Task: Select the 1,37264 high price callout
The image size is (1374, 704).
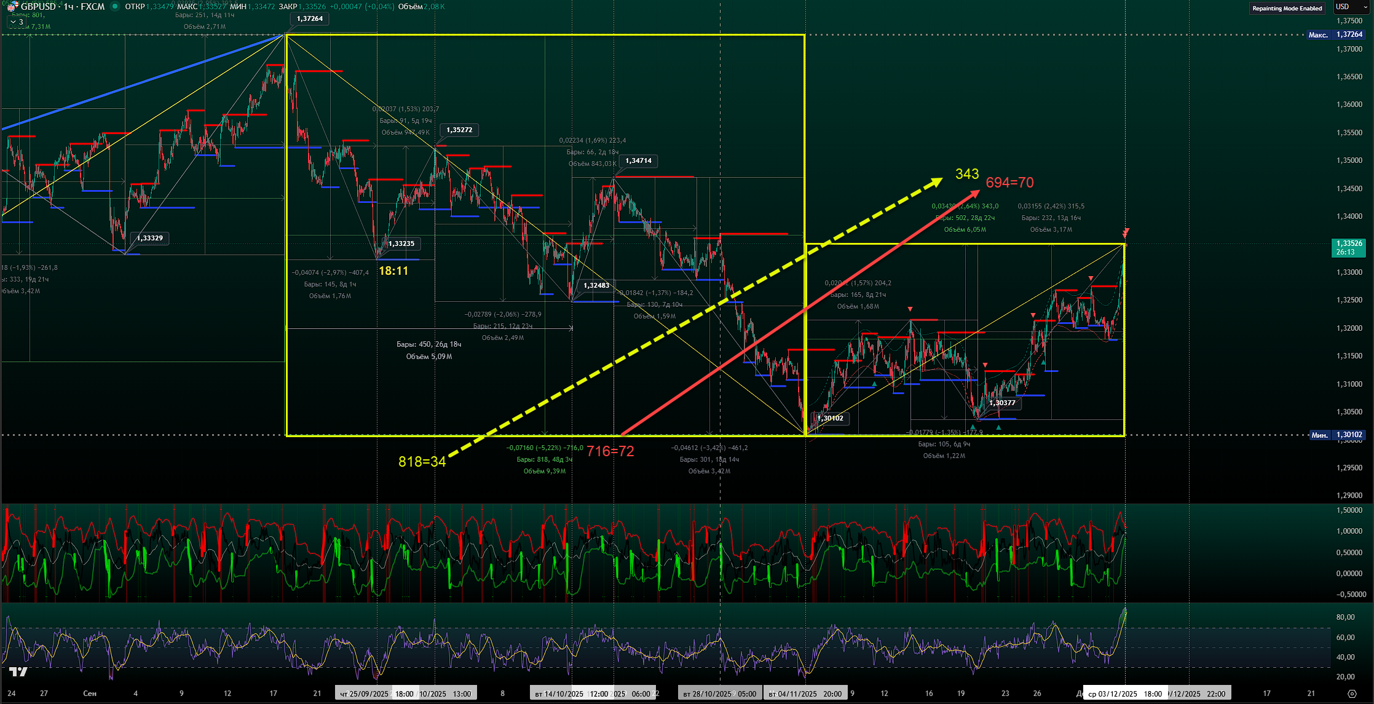Action: pos(309,19)
